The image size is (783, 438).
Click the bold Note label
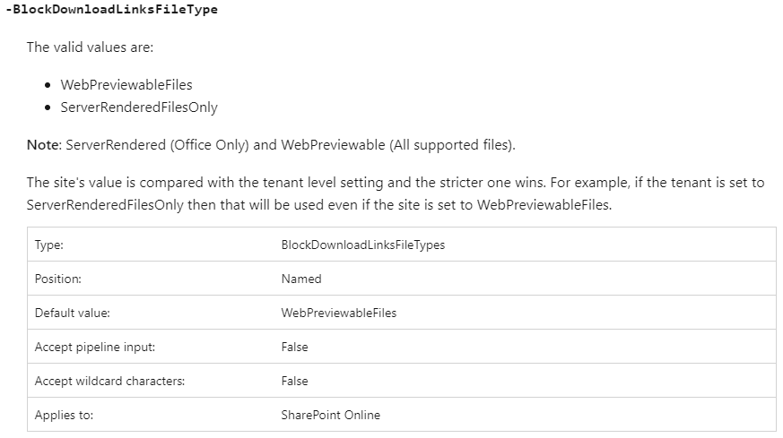tap(43, 145)
